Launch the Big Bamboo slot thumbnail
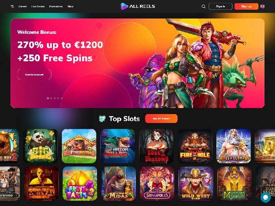The height and width of the screenshot is (206, 275). [x=40, y=146]
